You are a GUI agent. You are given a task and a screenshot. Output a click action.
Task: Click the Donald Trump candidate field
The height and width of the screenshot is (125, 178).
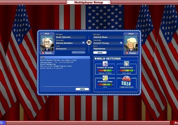(x=106, y=43)
